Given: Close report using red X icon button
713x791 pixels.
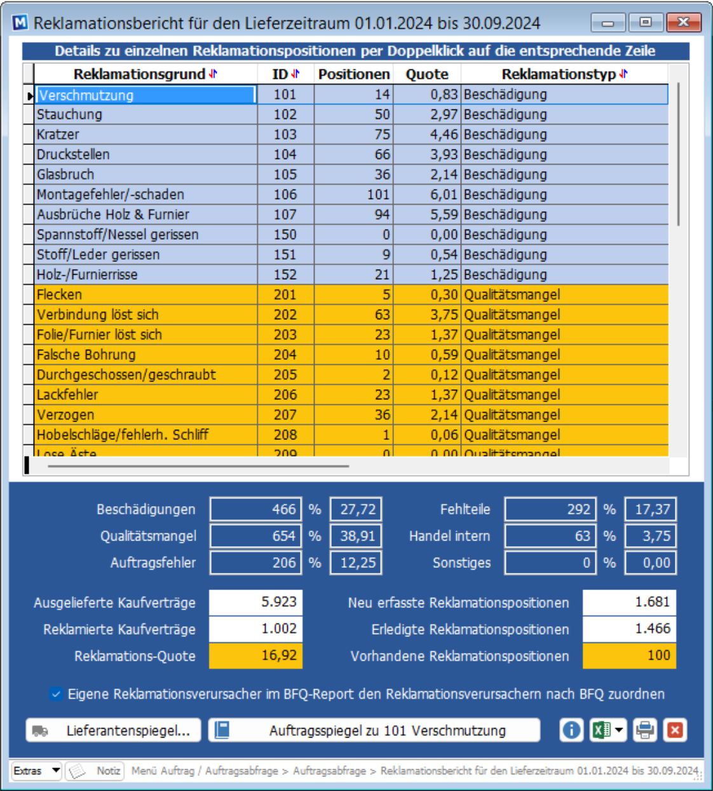Looking at the screenshot, I should (x=675, y=730).
